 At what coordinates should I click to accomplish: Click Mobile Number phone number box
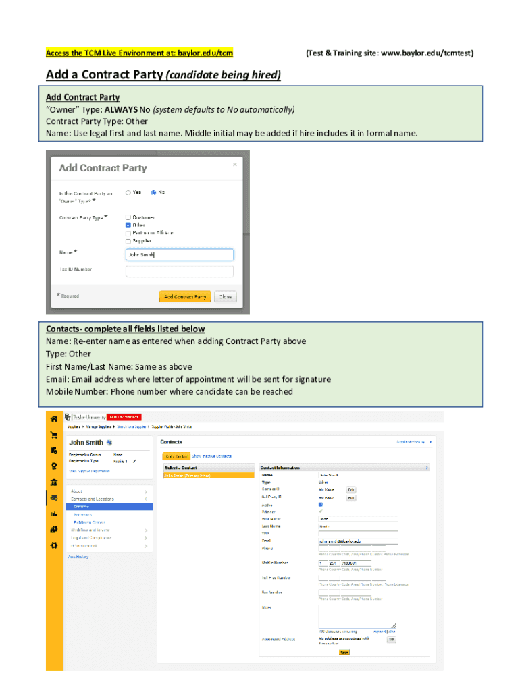click(356, 563)
